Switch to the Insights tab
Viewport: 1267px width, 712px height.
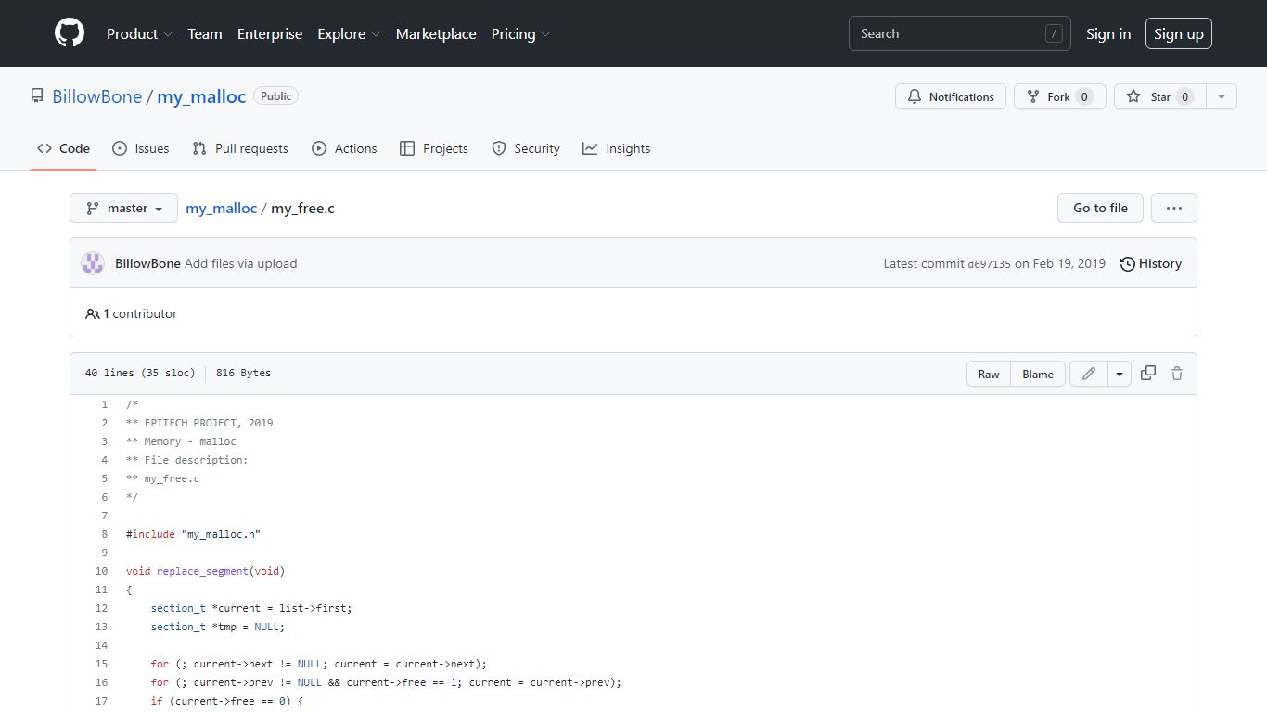[x=617, y=148]
